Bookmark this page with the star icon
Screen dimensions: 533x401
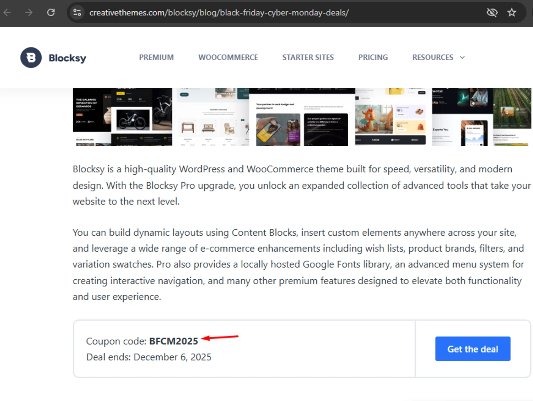point(512,12)
